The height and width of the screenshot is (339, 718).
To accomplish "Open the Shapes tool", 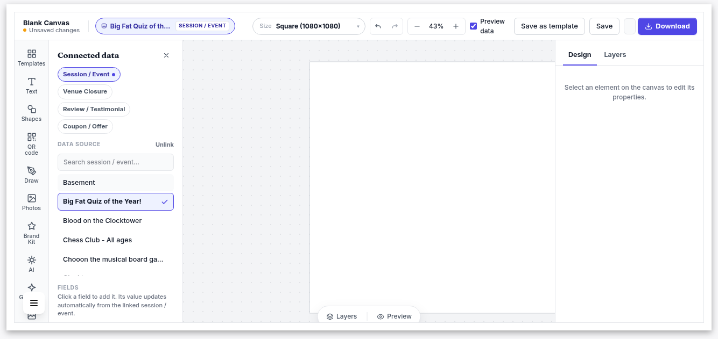I will click(x=31, y=113).
